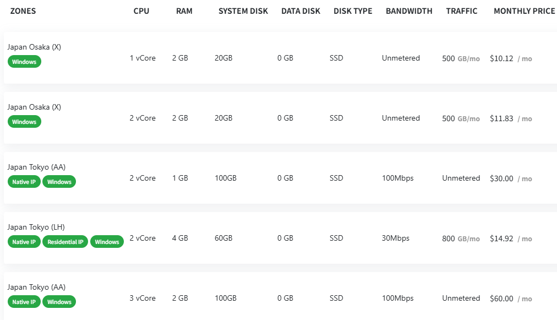Click Windows badge on the $11.83 plan
This screenshot has height=320, width=557.
coord(24,122)
